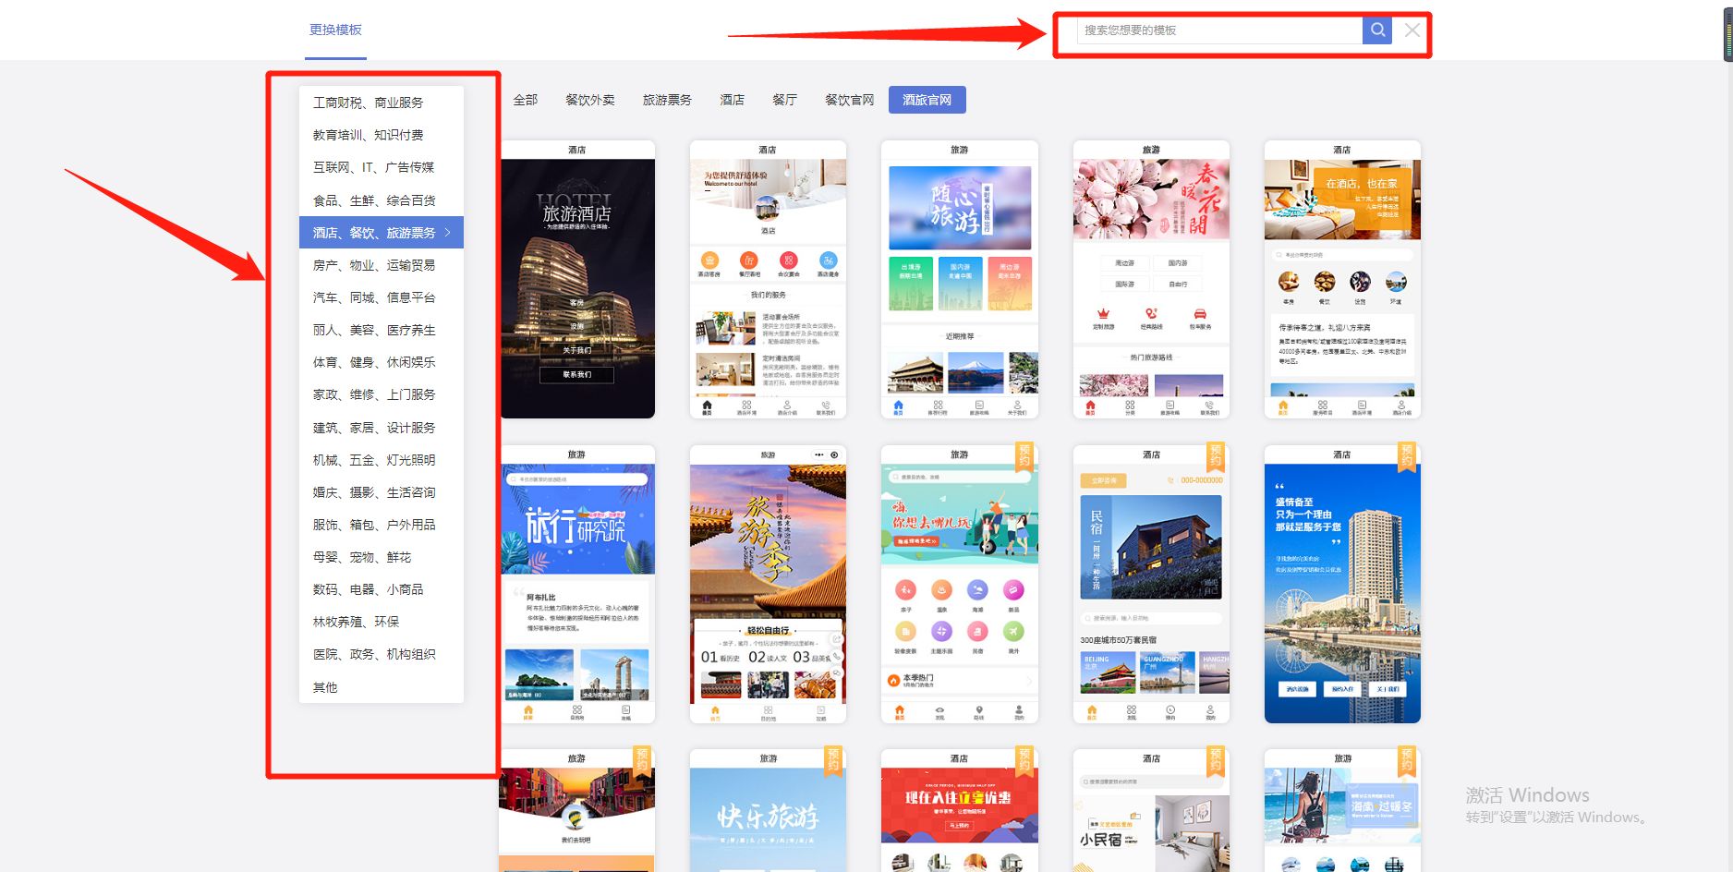Select the orange 酒店客房 circle icon
Screen dimensions: 1733x872
coord(709,261)
